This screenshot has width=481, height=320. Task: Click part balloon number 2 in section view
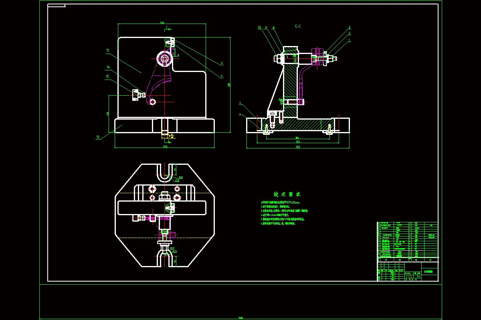coord(349,34)
